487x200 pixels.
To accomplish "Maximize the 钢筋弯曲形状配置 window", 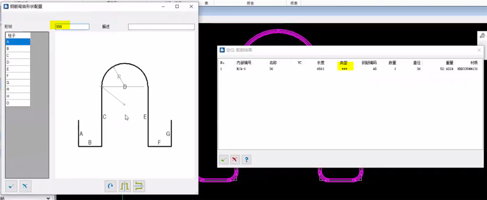I will [177, 6].
